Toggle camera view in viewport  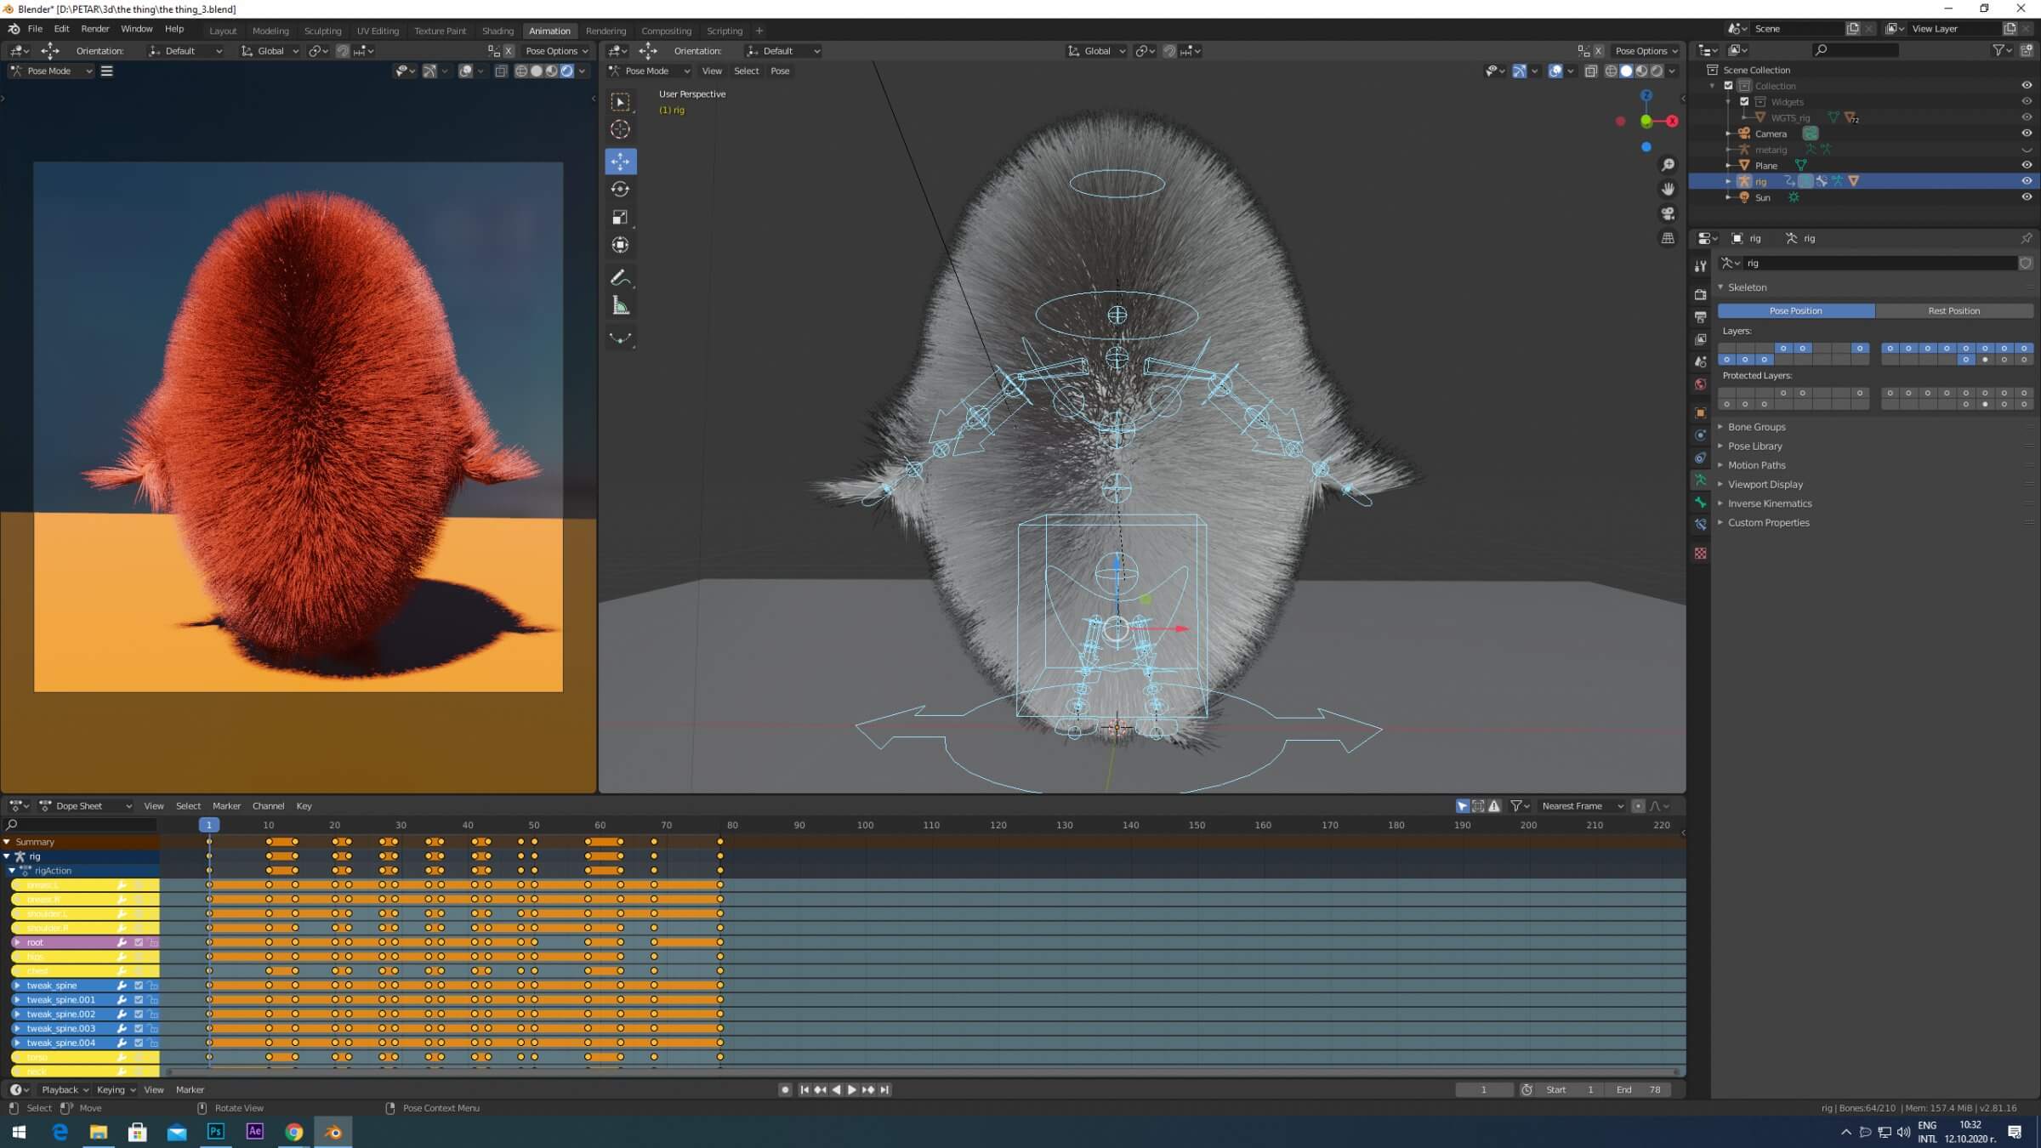tap(1668, 213)
